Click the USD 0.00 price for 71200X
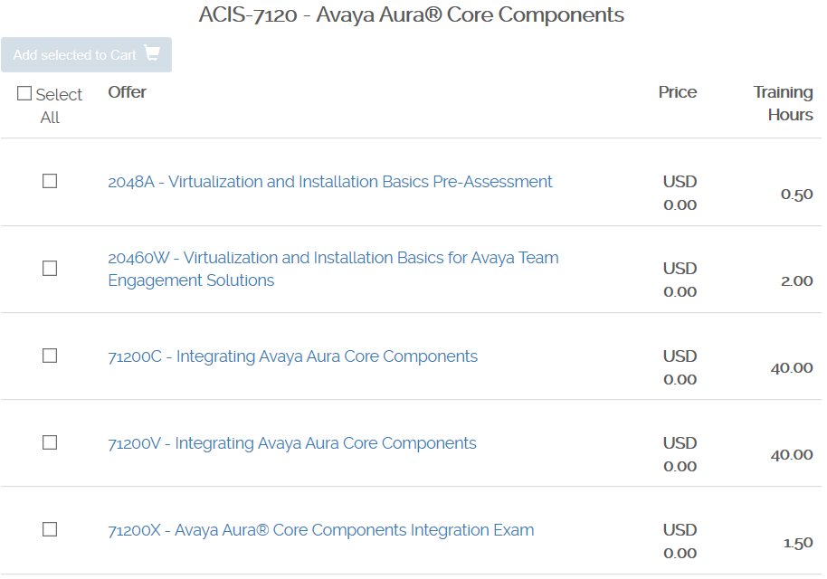Image resolution: width=827 pixels, height=579 pixels. pyautogui.click(x=680, y=541)
